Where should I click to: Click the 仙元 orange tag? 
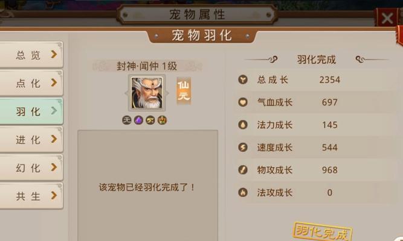pos(184,91)
